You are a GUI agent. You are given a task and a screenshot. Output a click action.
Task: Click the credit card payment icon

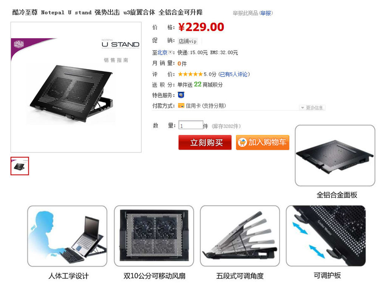tap(181, 106)
